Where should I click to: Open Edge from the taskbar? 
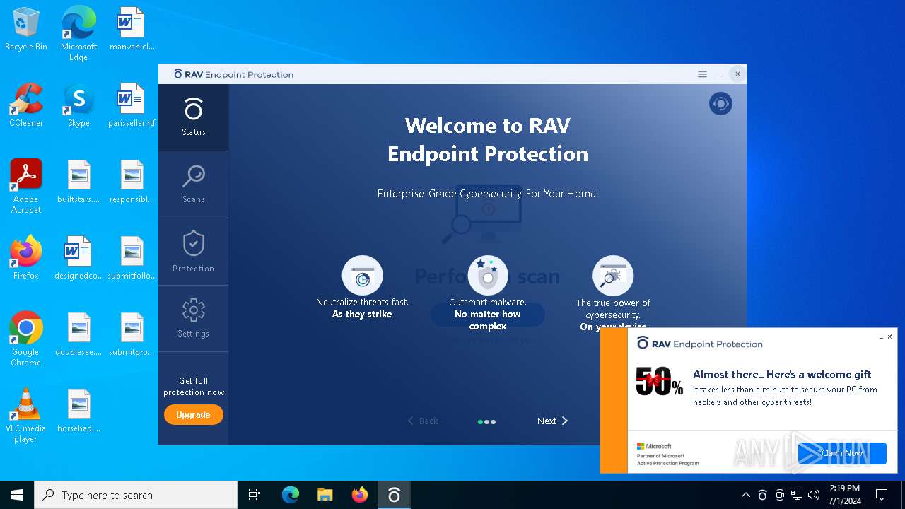coord(291,495)
